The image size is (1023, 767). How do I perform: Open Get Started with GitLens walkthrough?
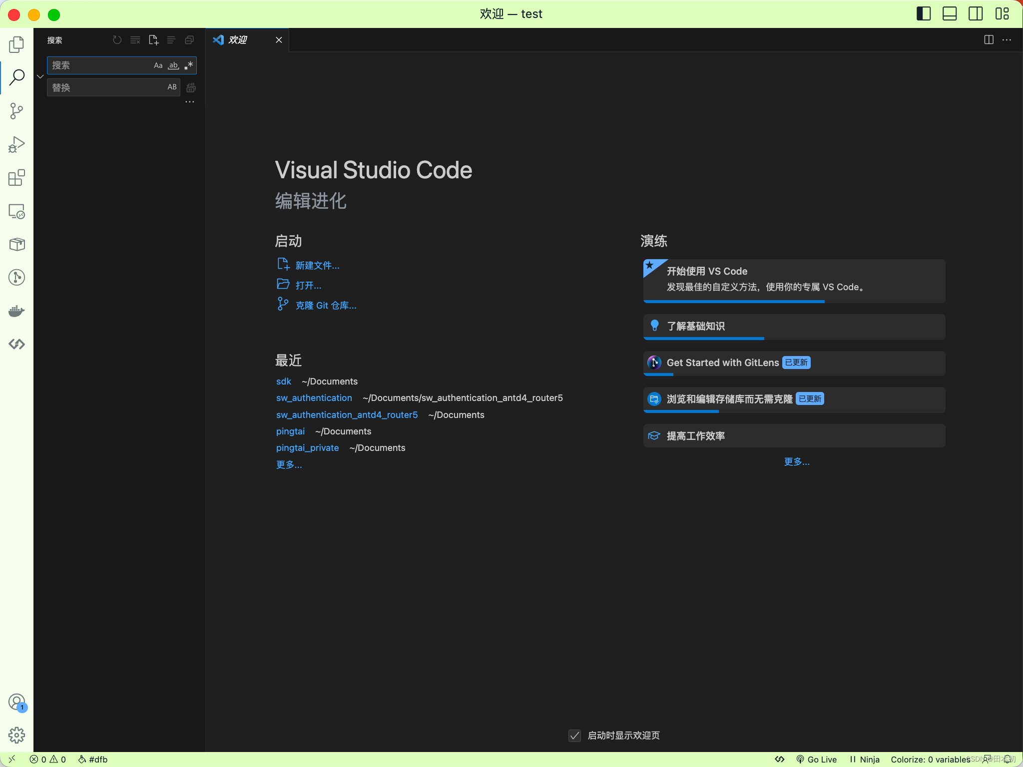point(794,363)
